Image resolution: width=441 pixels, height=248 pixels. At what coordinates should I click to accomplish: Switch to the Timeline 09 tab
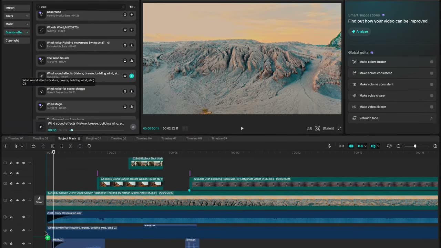(x=219, y=138)
